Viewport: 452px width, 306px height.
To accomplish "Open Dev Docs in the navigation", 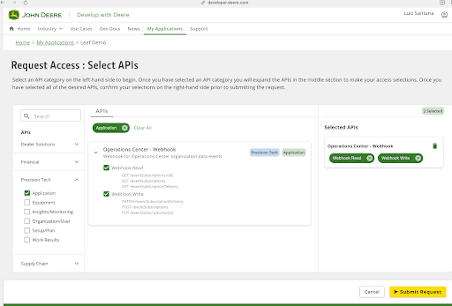I will point(110,29).
